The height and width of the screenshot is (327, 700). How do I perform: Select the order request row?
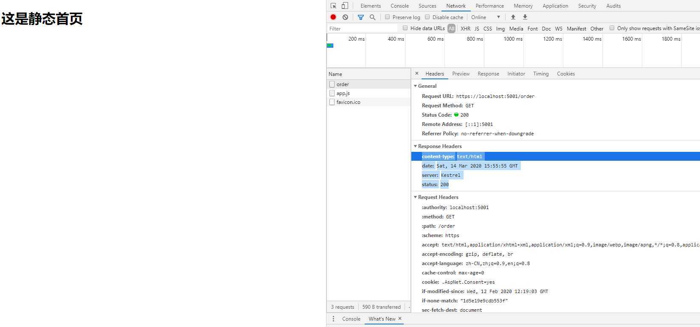[x=368, y=84]
